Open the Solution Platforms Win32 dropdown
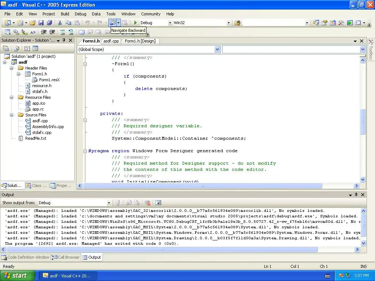The height and width of the screenshot is (281, 375). coord(229,23)
